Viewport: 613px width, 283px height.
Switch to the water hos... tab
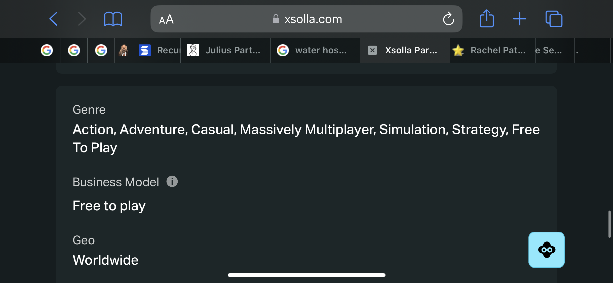(x=315, y=50)
